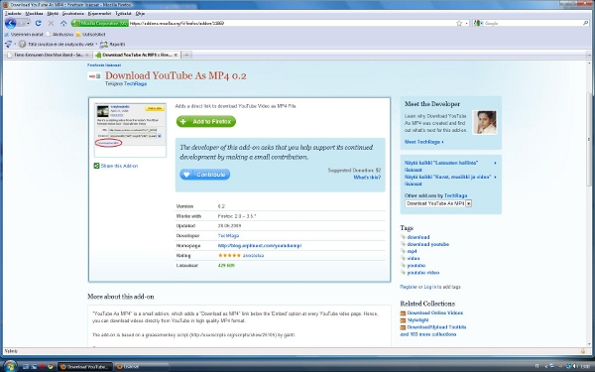Bookmark this page with the star
This screenshot has width=595, height=372.
459,23
